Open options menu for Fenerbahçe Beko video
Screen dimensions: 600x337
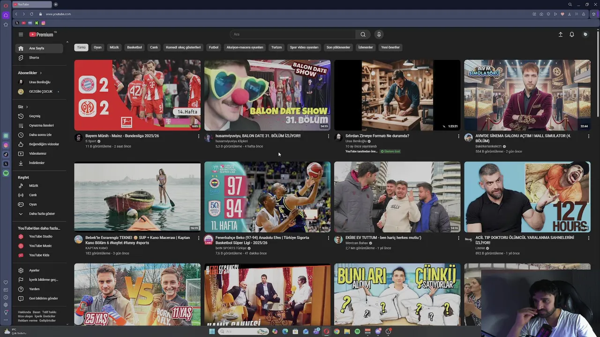pyautogui.click(x=328, y=238)
